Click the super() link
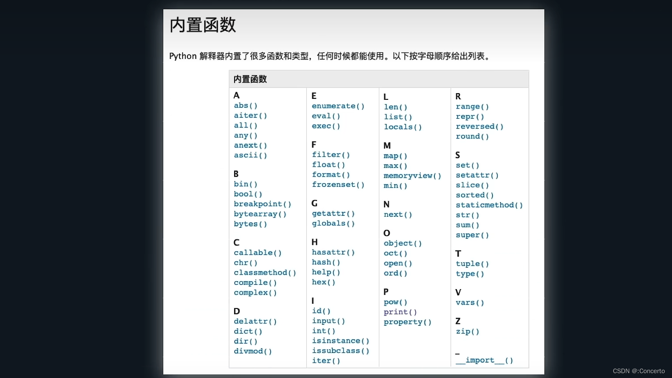Screen dimensions: 672x378 [x=473, y=235]
